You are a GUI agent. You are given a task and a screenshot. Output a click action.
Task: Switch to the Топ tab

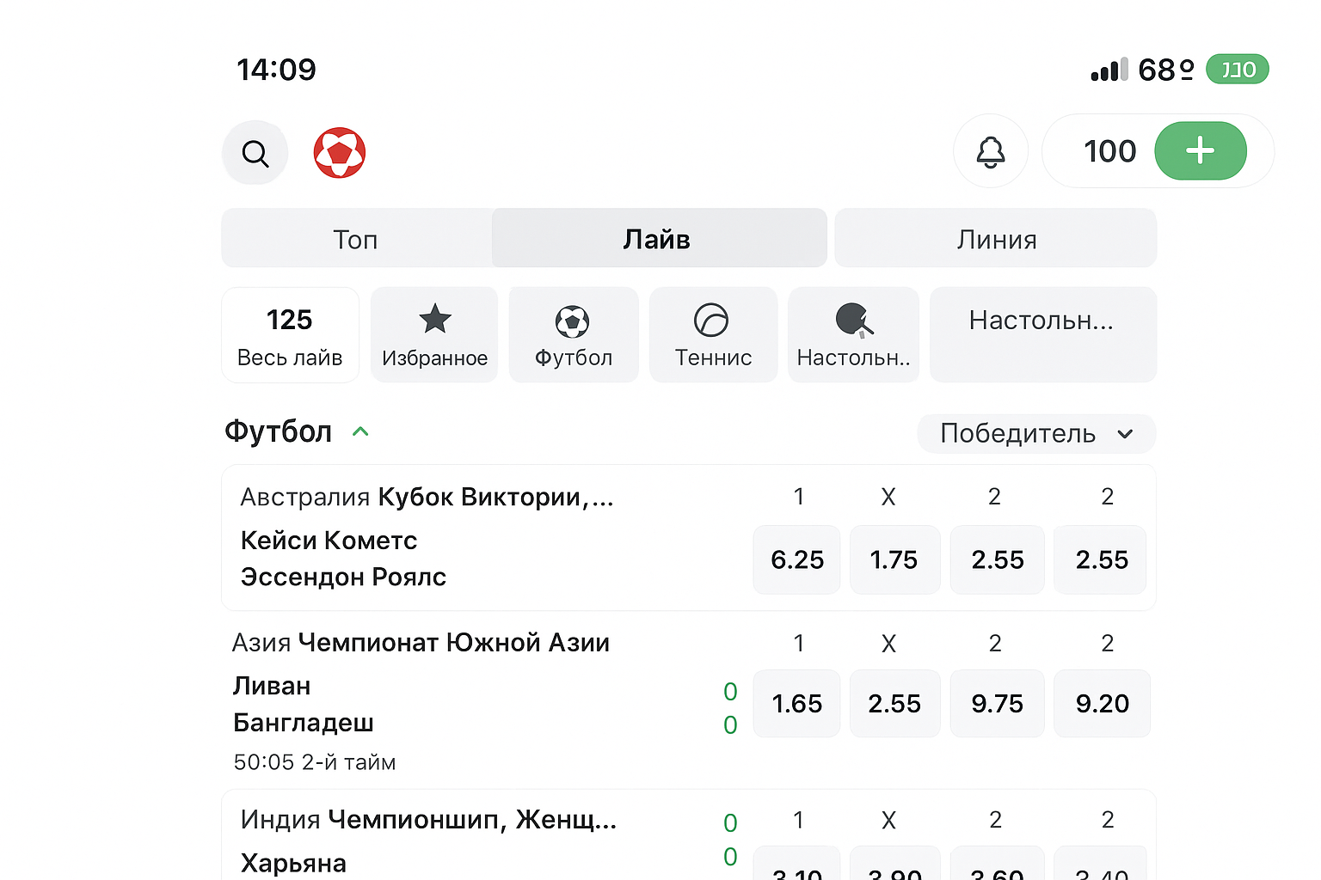click(x=356, y=239)
